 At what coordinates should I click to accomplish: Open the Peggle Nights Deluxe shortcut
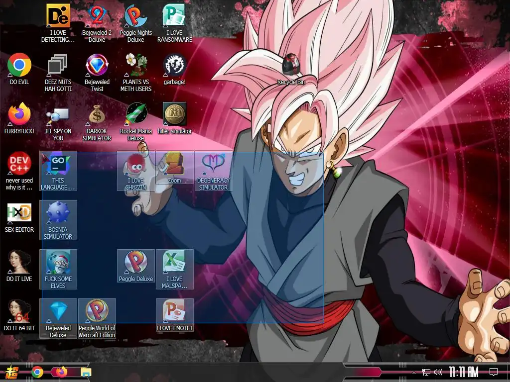coord(135,23)
